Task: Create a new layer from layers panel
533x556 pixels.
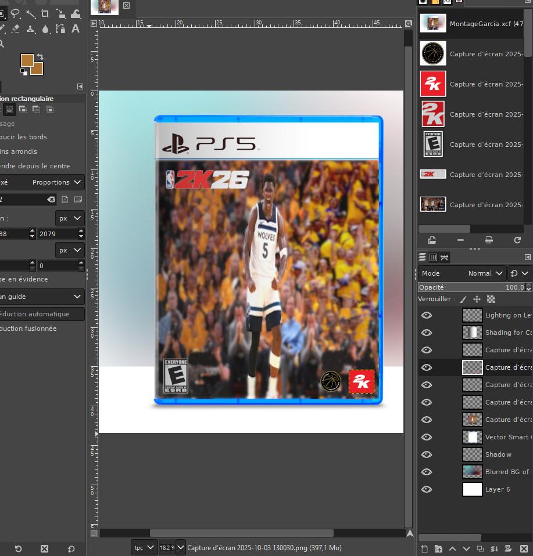Action: click(424, 548)
